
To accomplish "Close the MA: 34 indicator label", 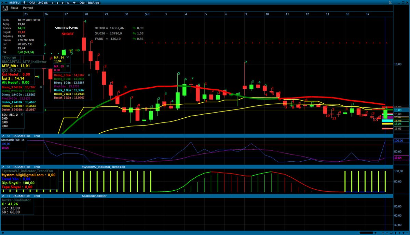I will pyautogui.click(x=68, y=58).
